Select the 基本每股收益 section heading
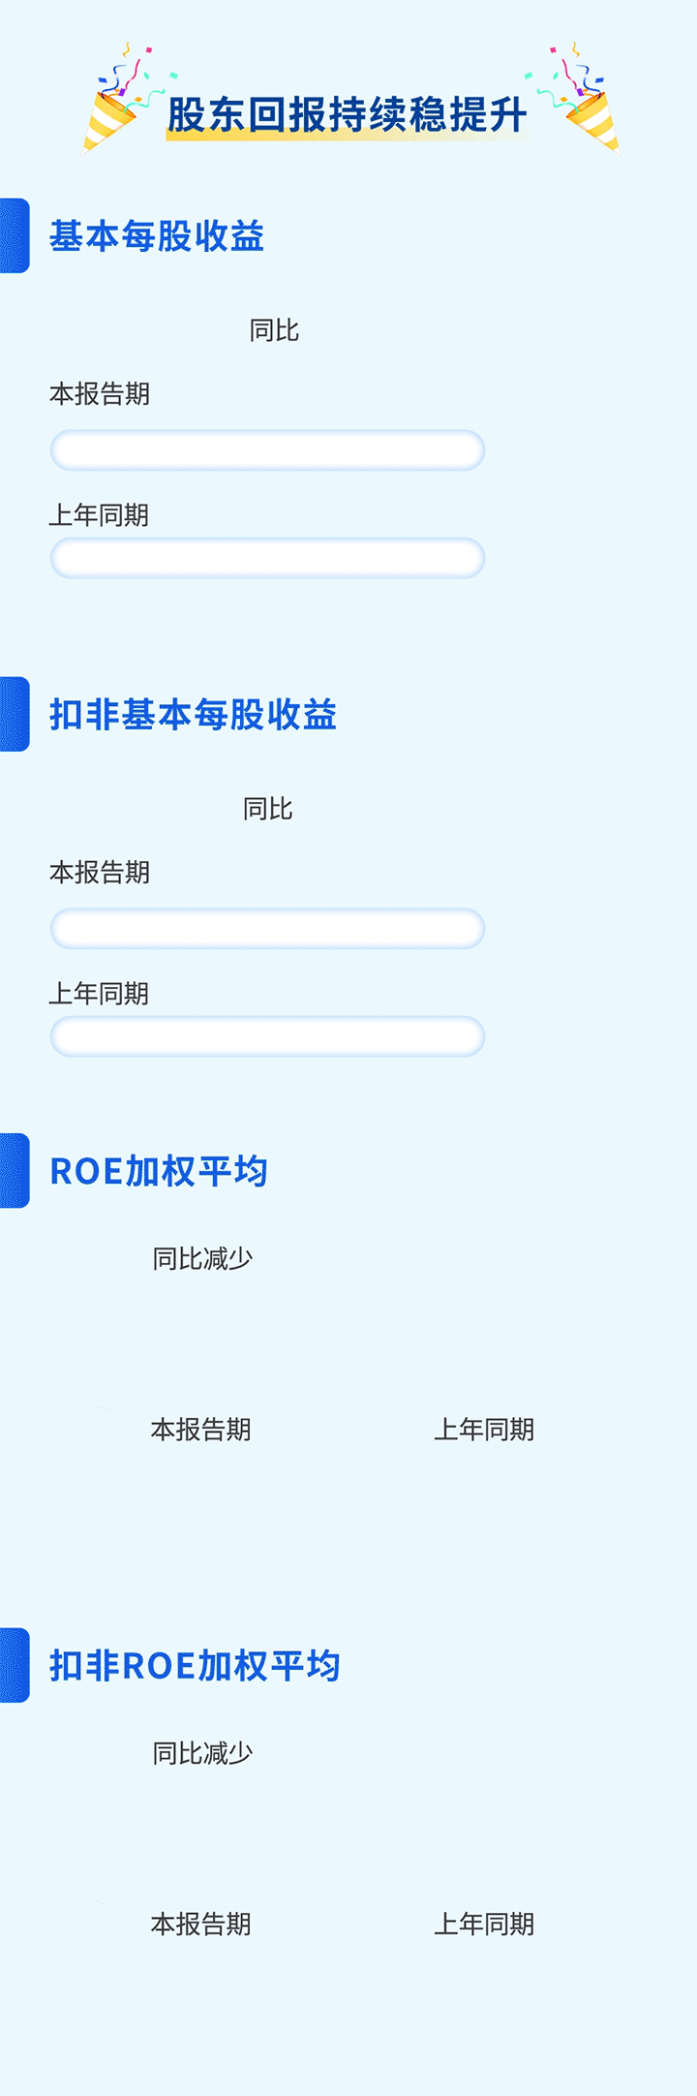 tap(157, 236)
